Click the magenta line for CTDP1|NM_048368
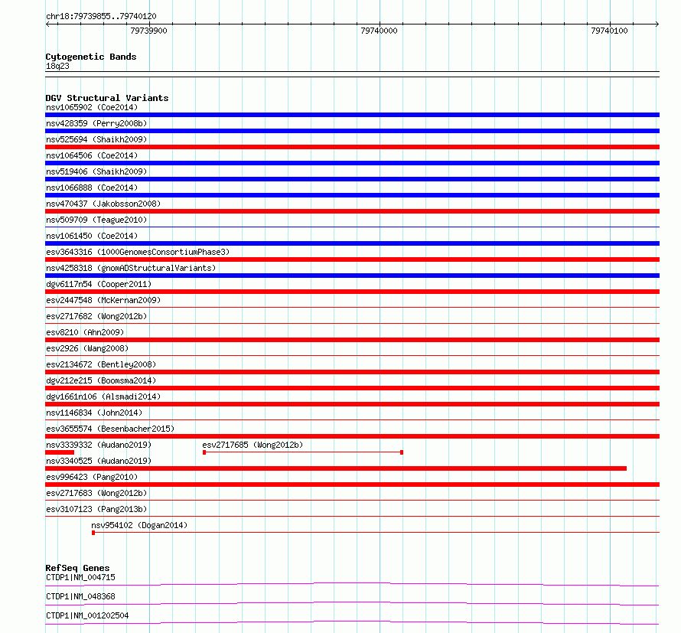 [x=352, y=603]
